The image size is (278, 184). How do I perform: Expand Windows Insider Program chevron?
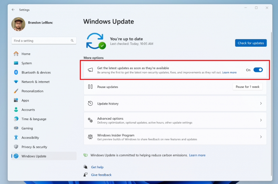click(x=261, y=137)
